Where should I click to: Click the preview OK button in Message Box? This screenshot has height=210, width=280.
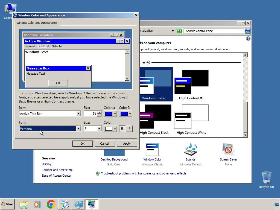tap(58, 83)
